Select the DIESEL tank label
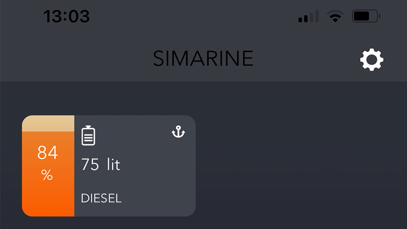 point(101,198)
